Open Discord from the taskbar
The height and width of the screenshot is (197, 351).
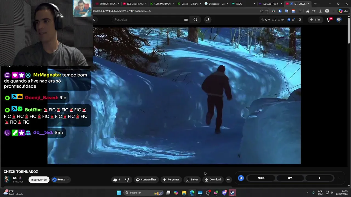(224, 193)
